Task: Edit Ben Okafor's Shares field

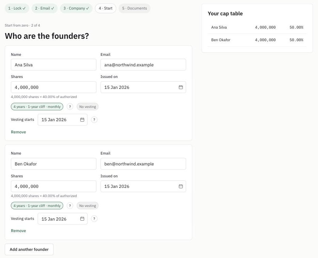Action: 53,186
